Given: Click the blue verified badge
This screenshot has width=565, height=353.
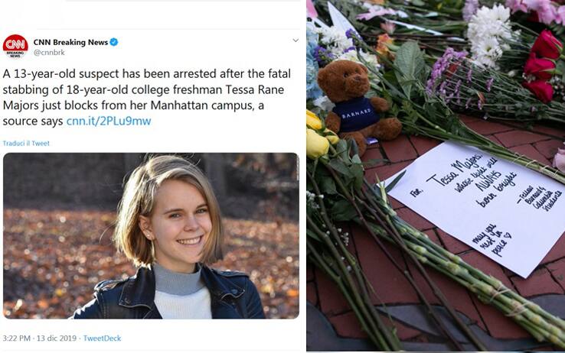Looking at the screenshot, I should click(x=114, y=42).
